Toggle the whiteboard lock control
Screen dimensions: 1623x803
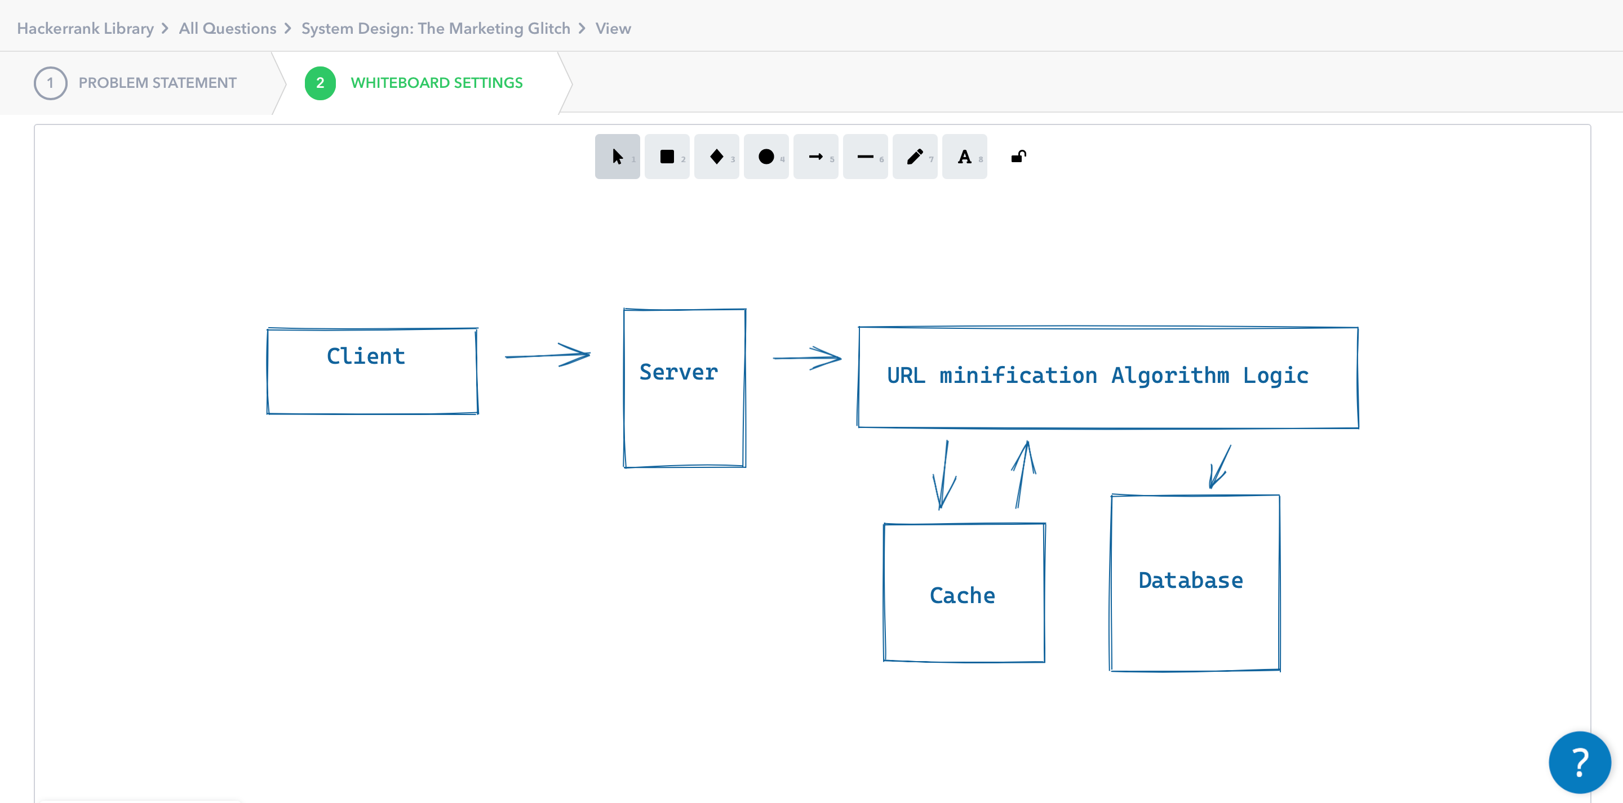tap(1018, 156)
